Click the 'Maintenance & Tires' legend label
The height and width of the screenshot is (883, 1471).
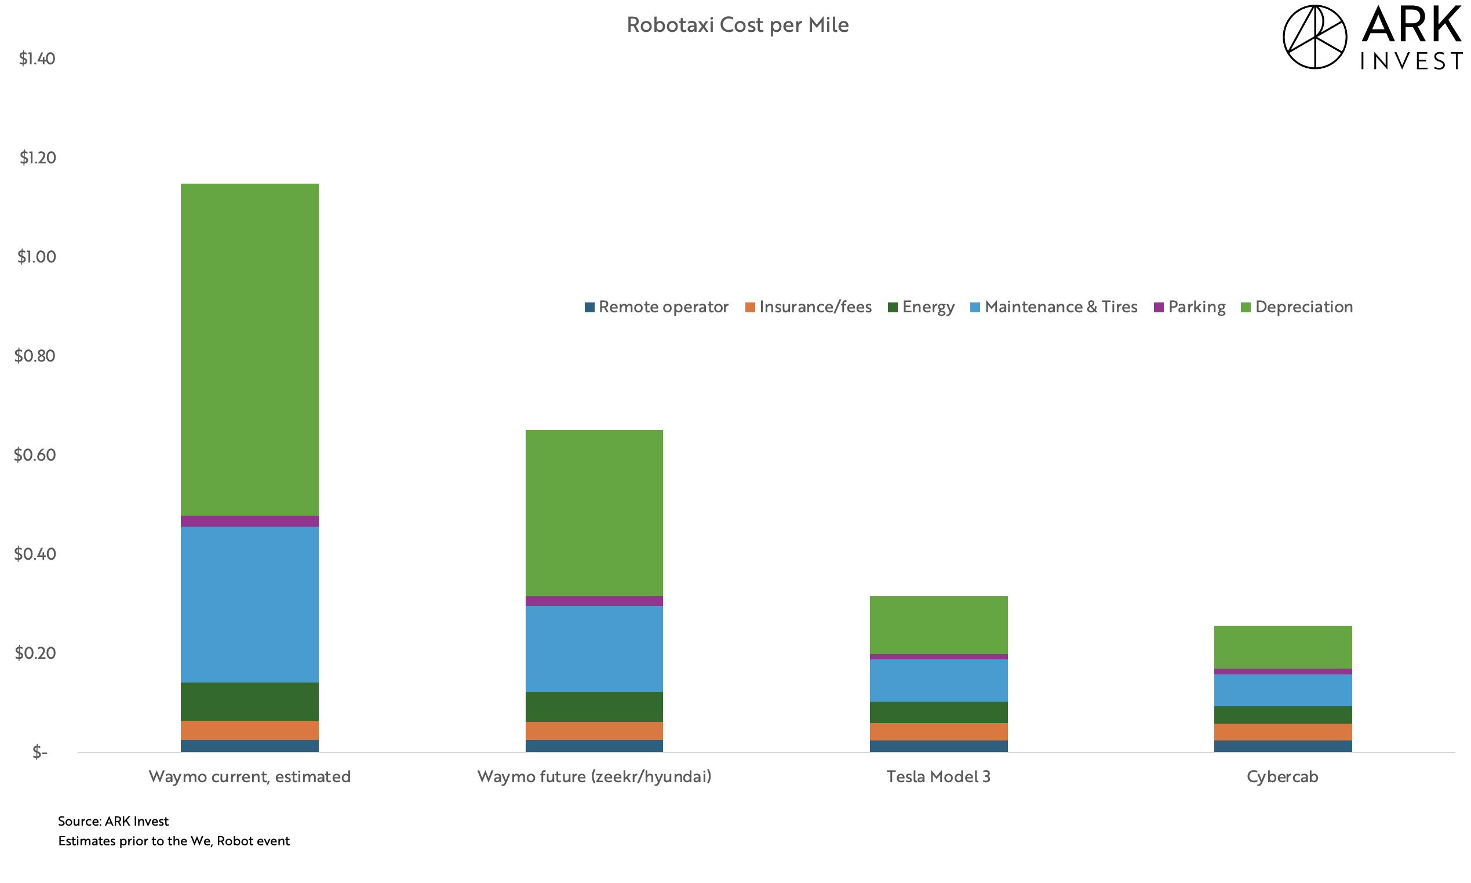click(1061, 307)
